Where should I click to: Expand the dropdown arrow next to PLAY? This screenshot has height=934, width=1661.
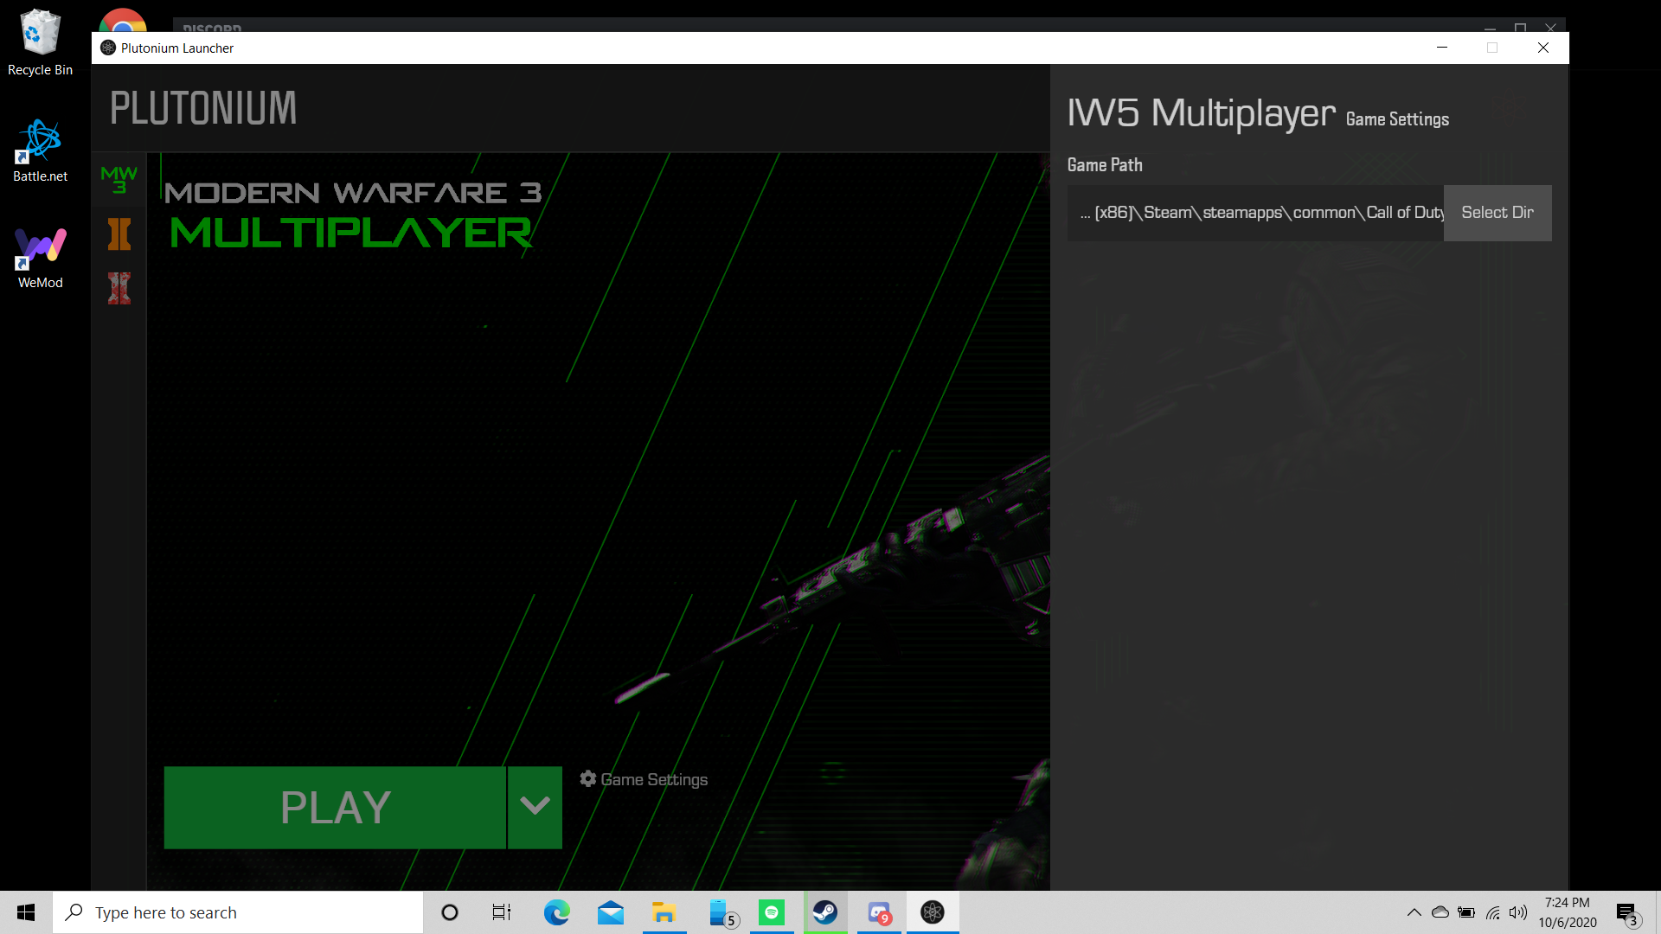coord(535,808)
